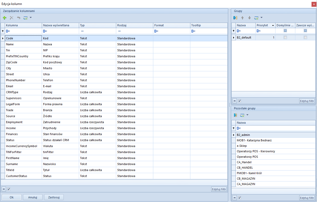Export columns list to spreadsheet icon
The image size is (317, 202).
[x=26, y=18]
